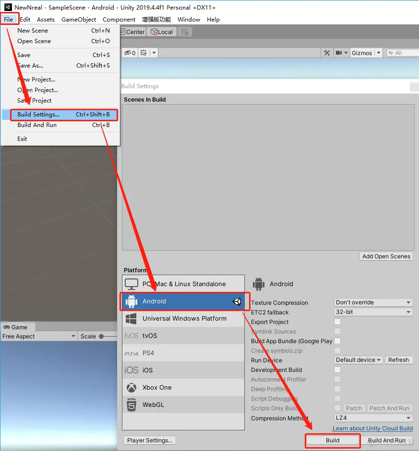The width and height of the screenshot is (419, 451).
Task: Open the Help menu
Action: [x=213, y=19]
